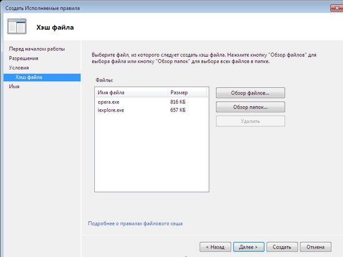
Task: Click the 657 КБ size cell
Action: coord(178,110)
